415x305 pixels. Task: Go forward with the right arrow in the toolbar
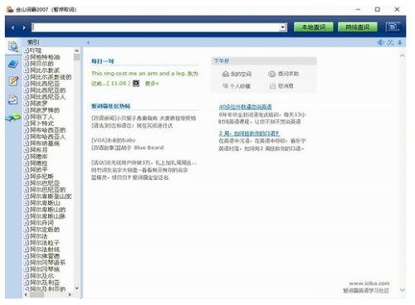(24, 27)
